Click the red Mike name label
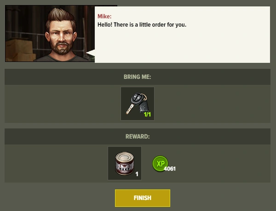276x211 pixels. click(x=104, y=17)
